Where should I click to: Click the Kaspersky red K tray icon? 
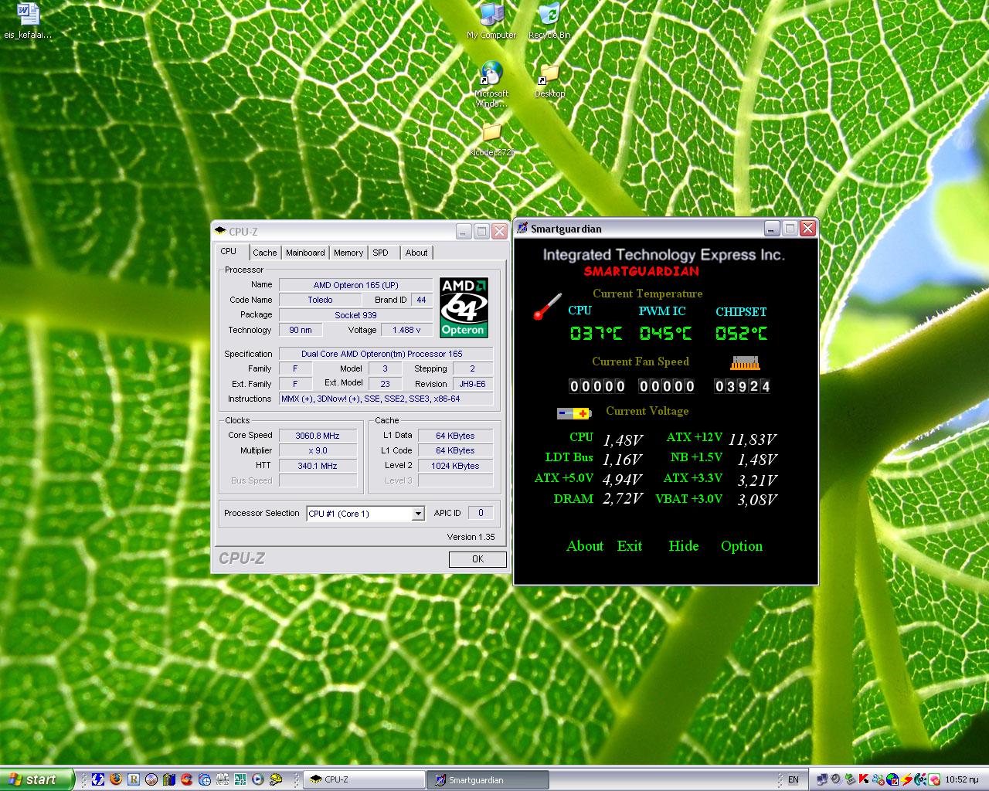click(x=864, y=779)
